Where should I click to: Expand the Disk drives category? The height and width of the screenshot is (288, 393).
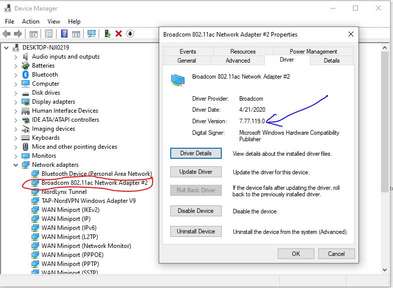16,93
